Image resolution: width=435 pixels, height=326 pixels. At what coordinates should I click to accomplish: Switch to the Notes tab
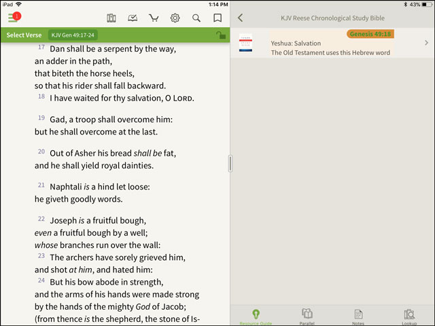358,317
